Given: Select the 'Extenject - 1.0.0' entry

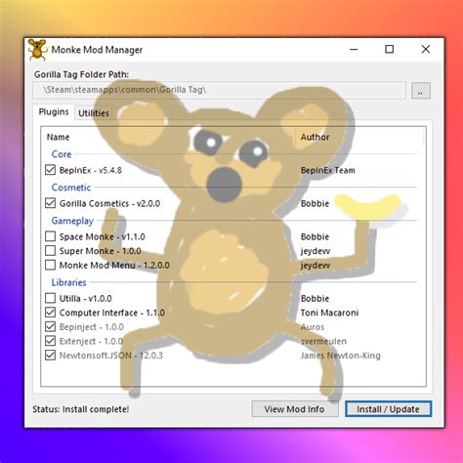Looking at the screenshot, I should click(x=91, y=341).
